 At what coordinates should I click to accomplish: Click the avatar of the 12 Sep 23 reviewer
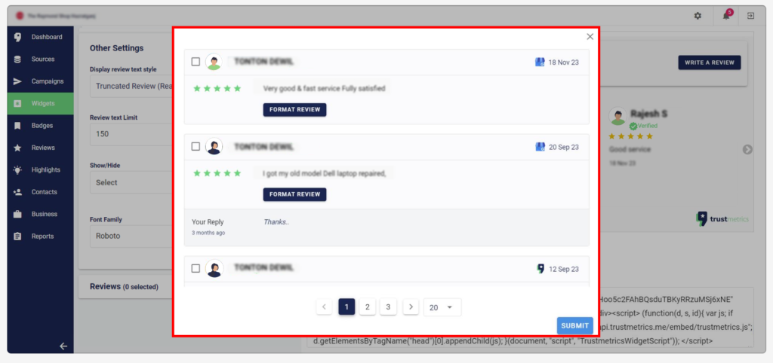coord(214,269)
